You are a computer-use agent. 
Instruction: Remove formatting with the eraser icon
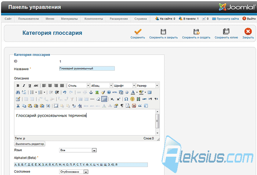(98, 99)
